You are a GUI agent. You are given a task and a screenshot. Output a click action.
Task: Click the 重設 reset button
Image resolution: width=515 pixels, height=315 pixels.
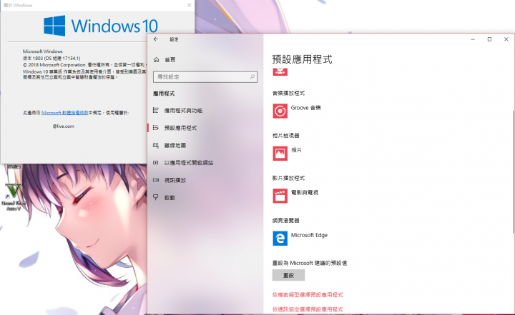coord(288,275)
